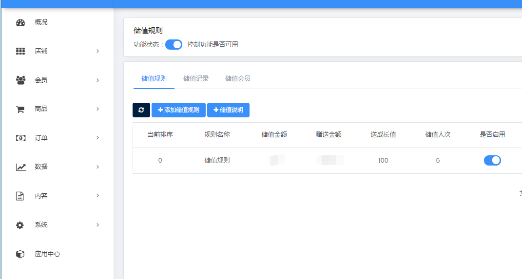Click the 储值人次 column header
Screen dimensions: 522x279
(x=438, y=135)
